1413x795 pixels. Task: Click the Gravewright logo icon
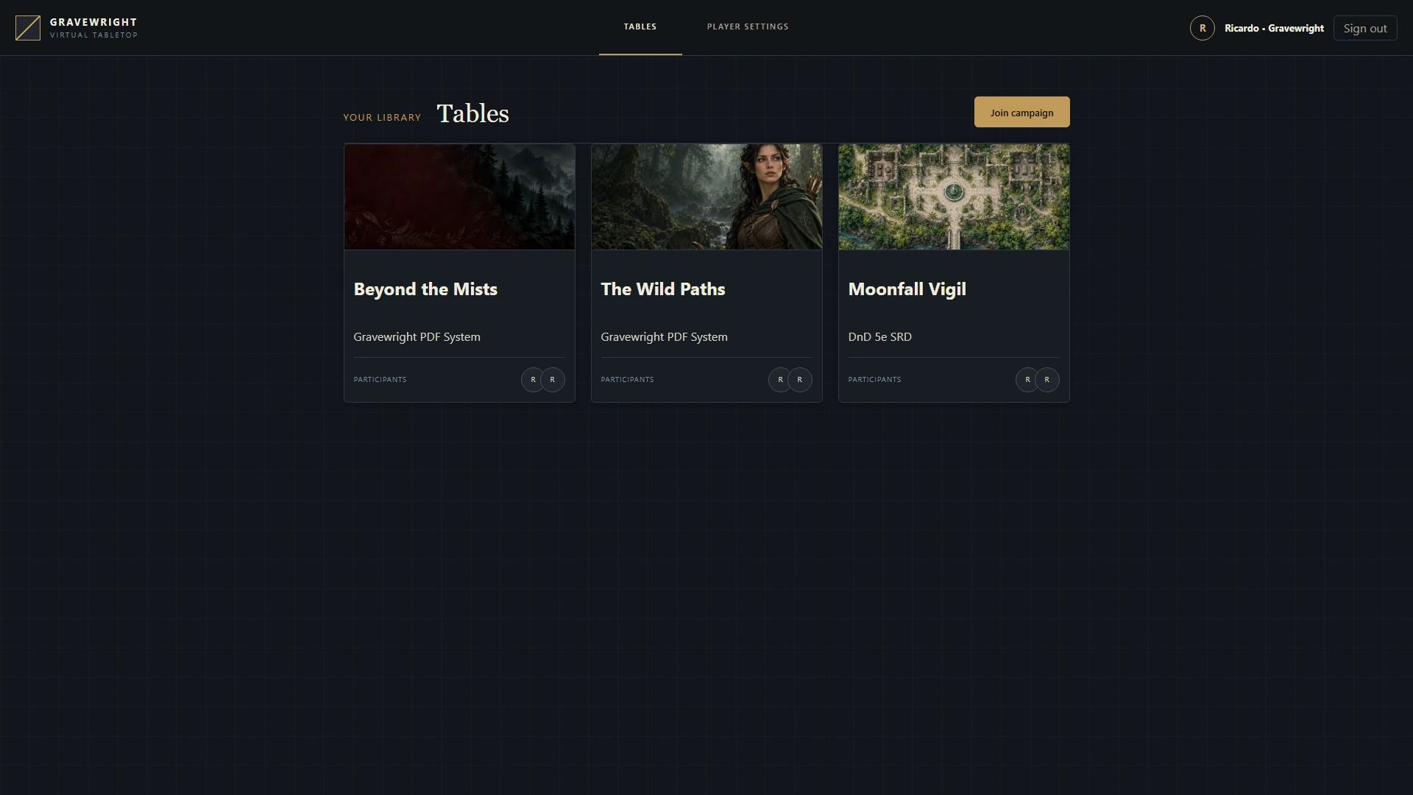pos(28,28)
